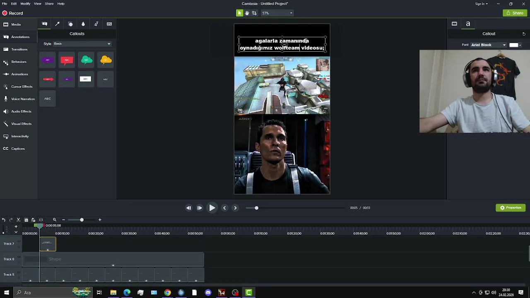Click the green Share button
530x298 pixels.
pyautogui.click(x=515, y=13)
